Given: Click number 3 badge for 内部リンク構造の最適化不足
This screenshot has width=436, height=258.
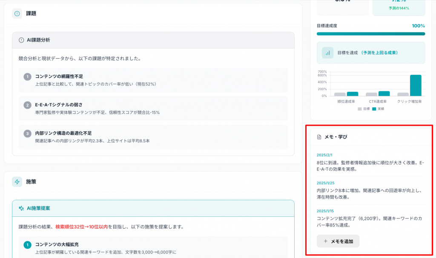Looking at the screenshot, I should pos(28,133).
